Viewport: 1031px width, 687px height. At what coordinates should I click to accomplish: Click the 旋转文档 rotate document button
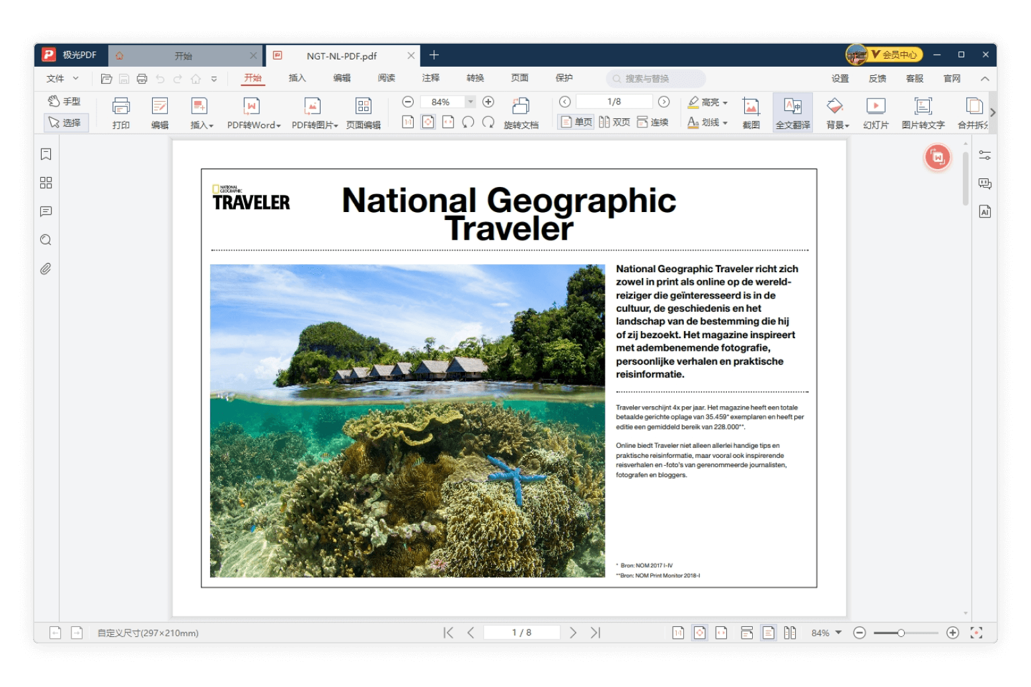(521, 113)
